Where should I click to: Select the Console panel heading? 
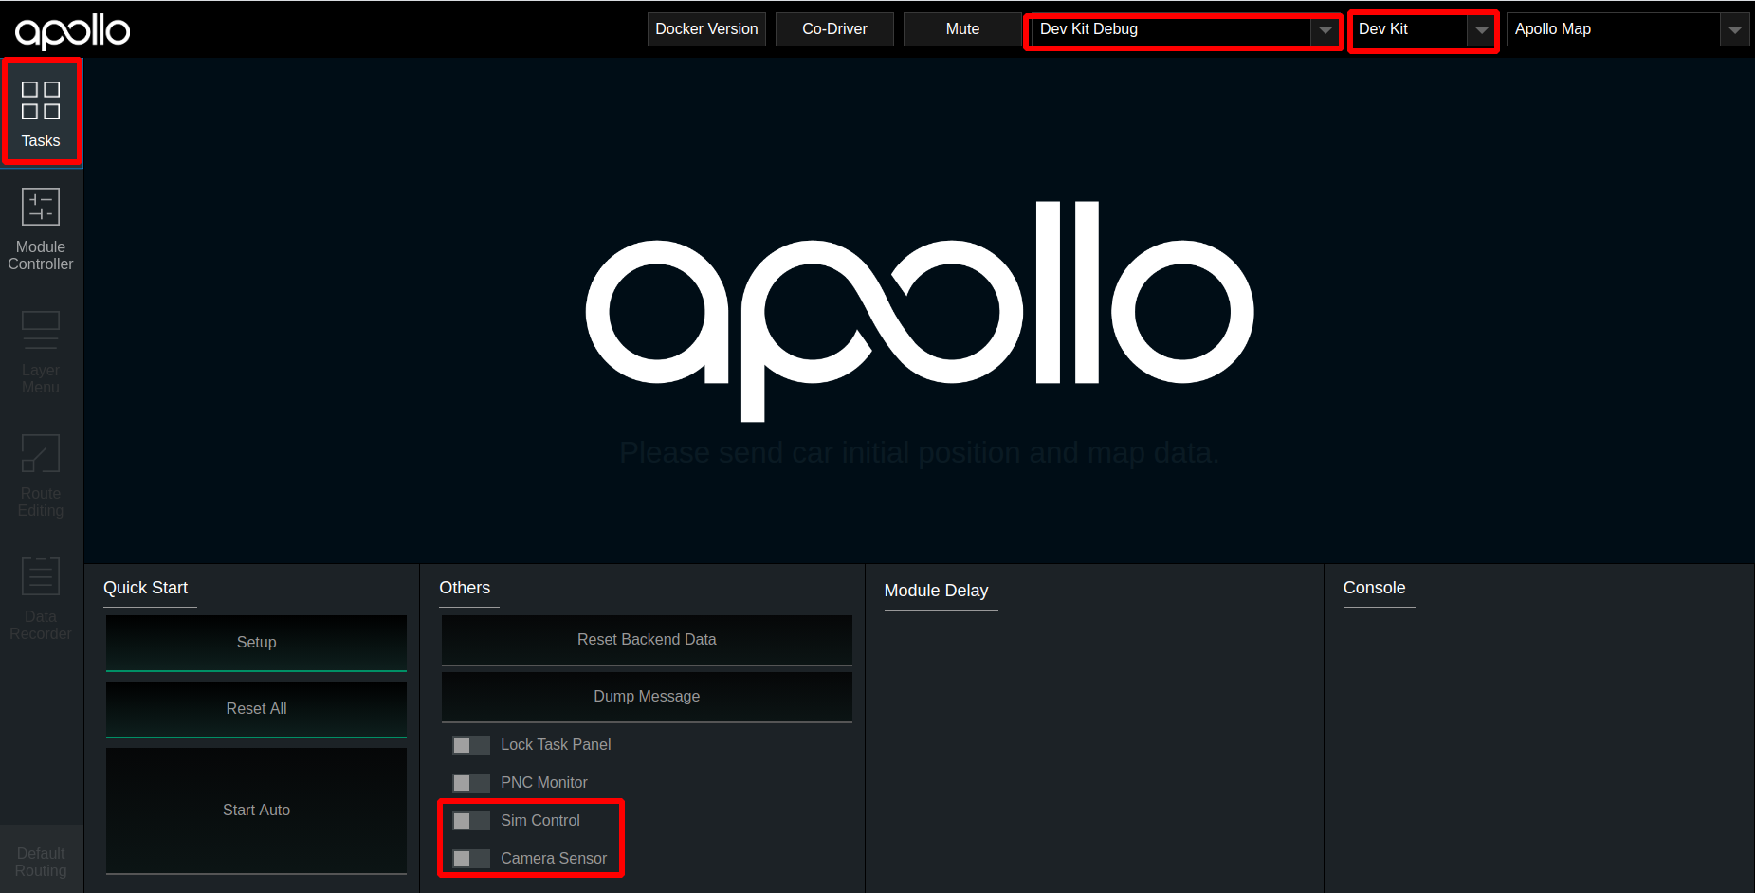[x=1374, y=588]
